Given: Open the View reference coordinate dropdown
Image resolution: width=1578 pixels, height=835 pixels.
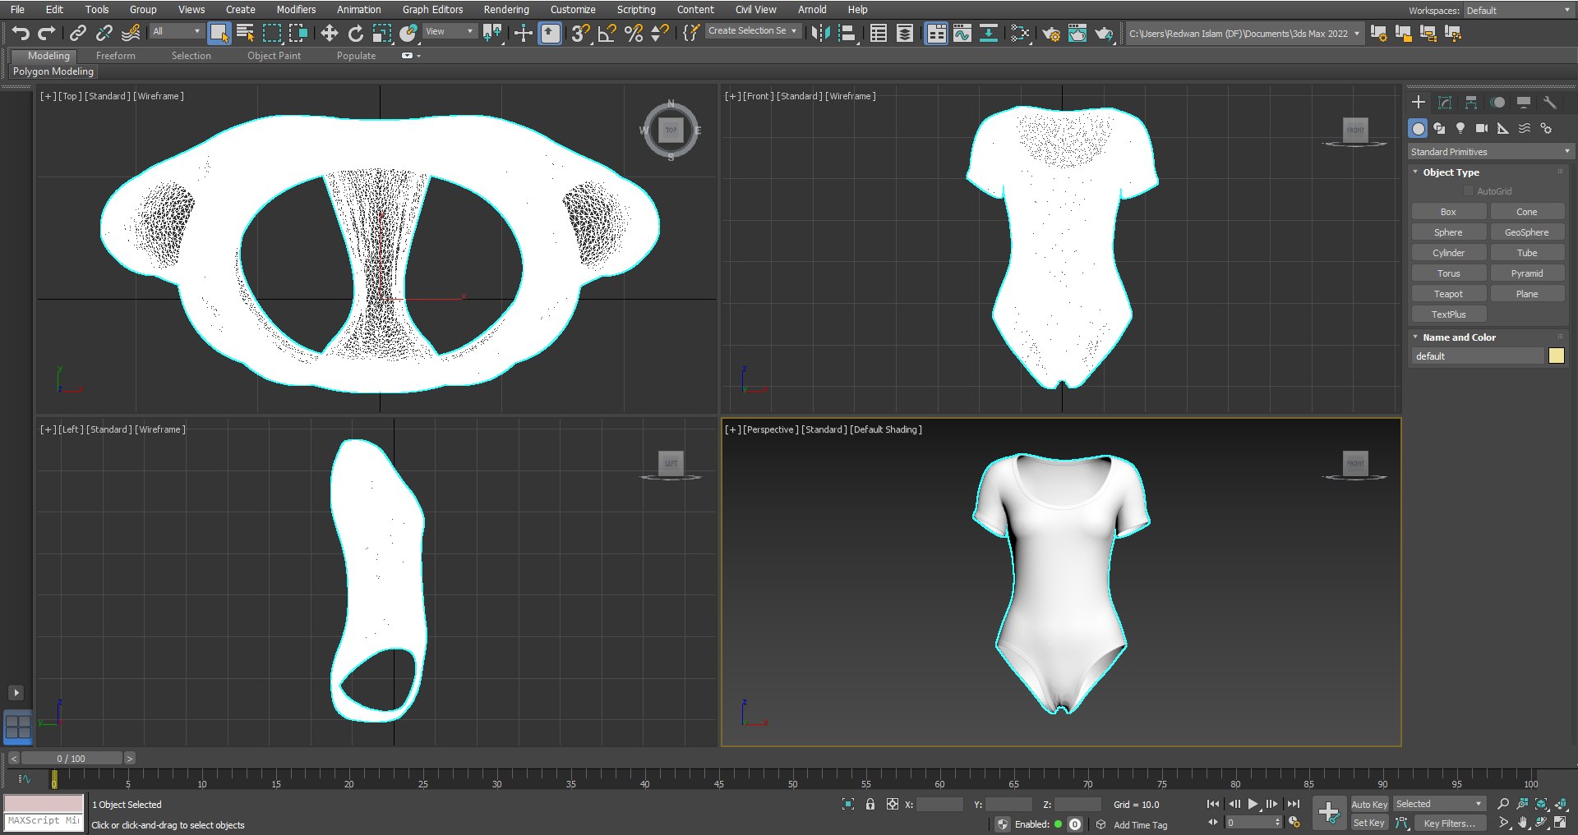Looking at the screenshot, I should [450, 31].
